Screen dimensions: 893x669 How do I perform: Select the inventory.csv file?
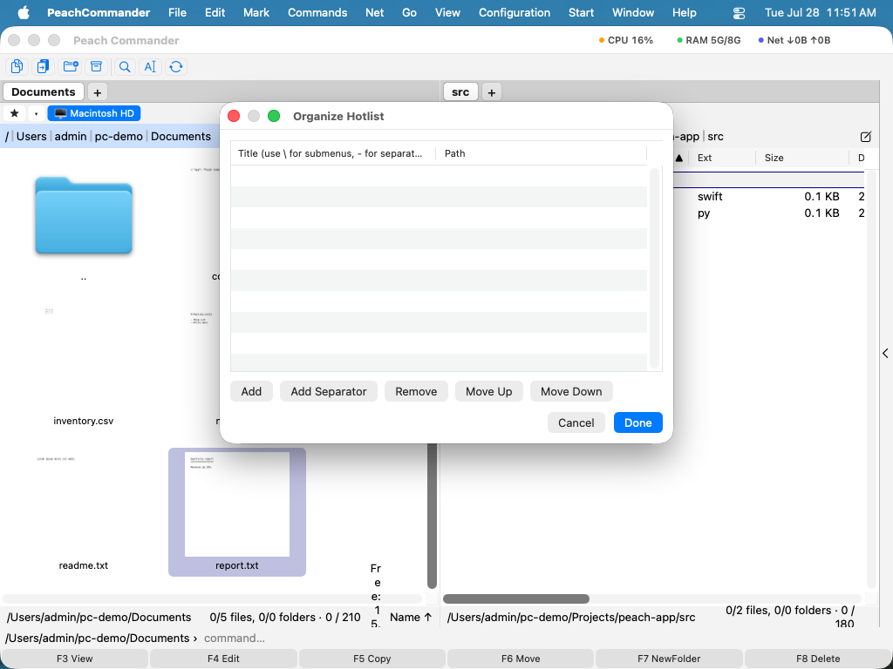point(83,421)
